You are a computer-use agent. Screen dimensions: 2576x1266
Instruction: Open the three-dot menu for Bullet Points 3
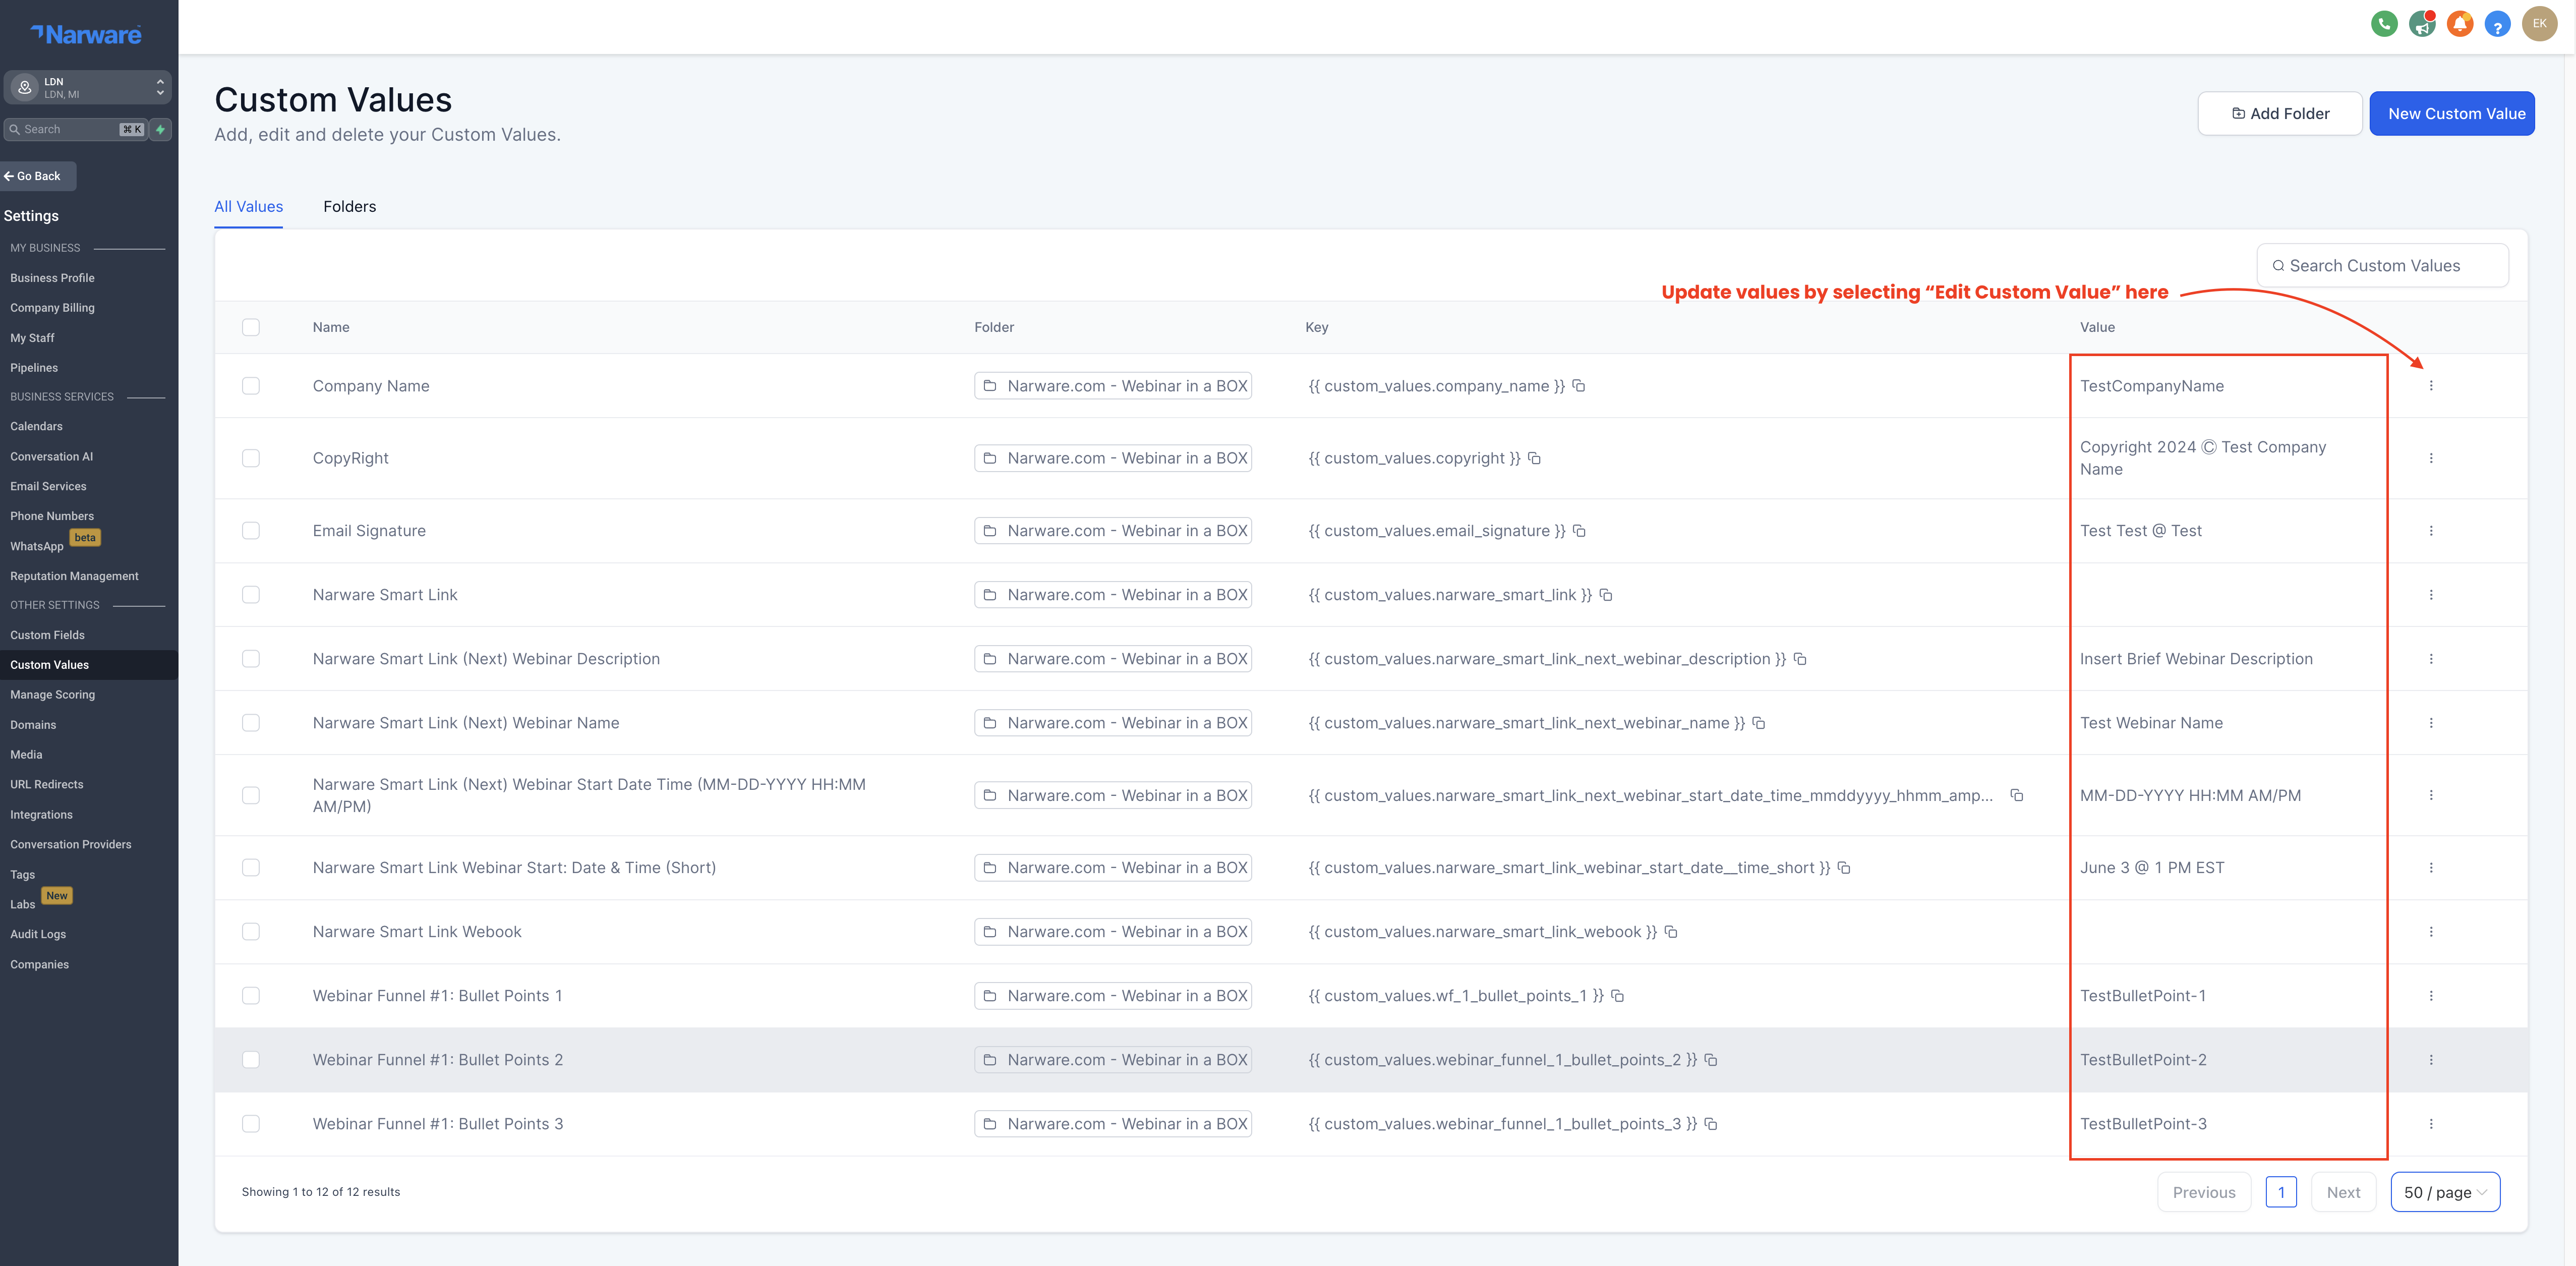(x=2431, y=1124)
